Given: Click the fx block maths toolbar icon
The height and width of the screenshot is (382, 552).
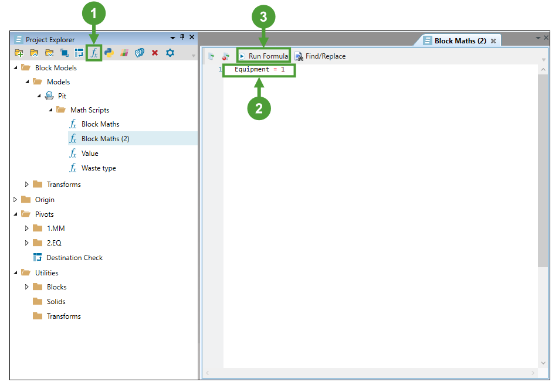Looking at the screenshot, I should (94, 53).
